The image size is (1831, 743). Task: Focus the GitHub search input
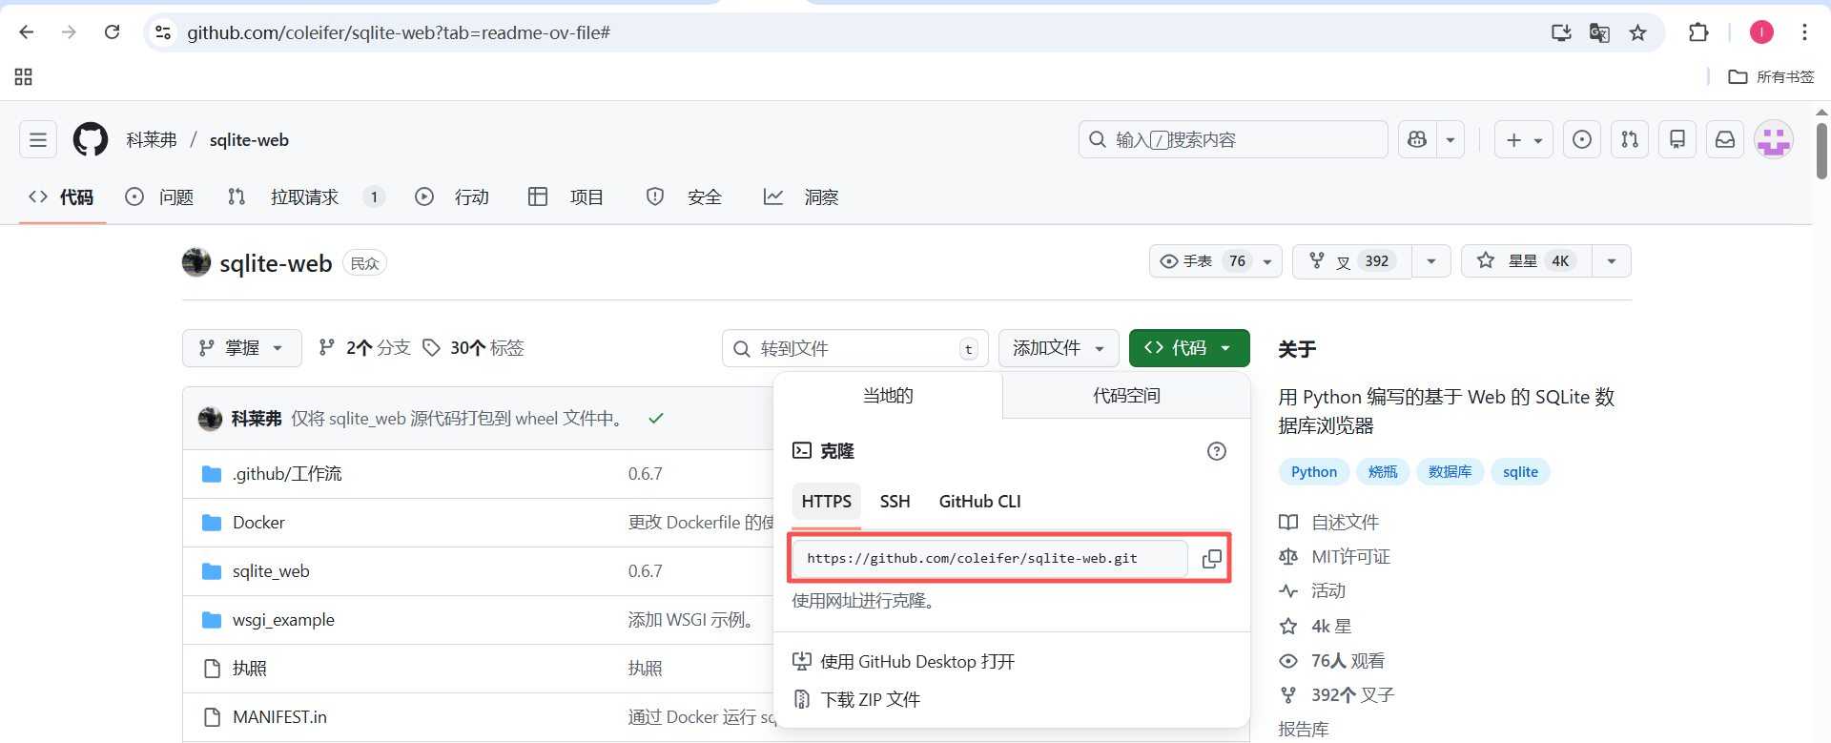coord(1233,140)
